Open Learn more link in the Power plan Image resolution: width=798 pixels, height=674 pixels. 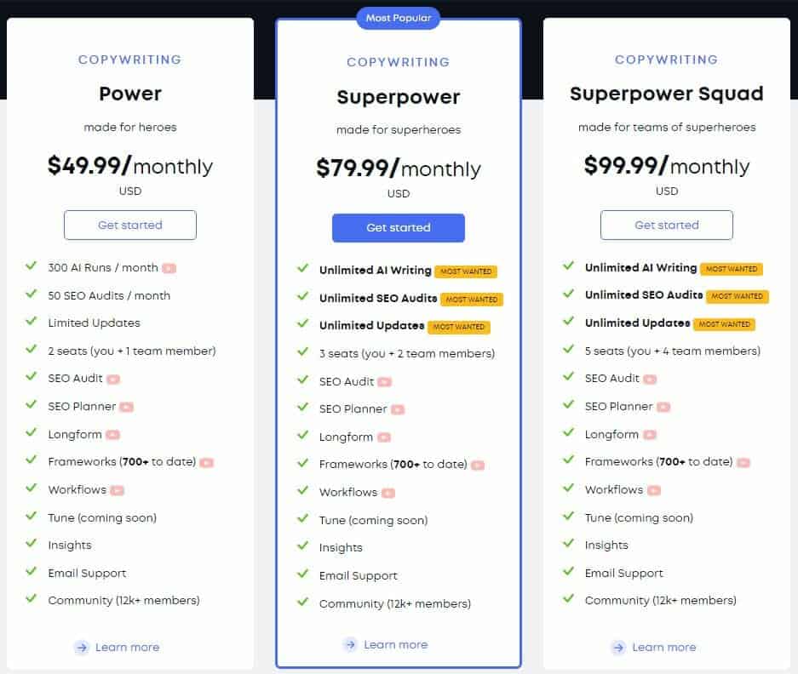[127, 647]
